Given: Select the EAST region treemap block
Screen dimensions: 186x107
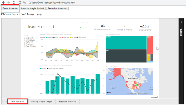Looking at the screenshot, I should coord(126,56).
